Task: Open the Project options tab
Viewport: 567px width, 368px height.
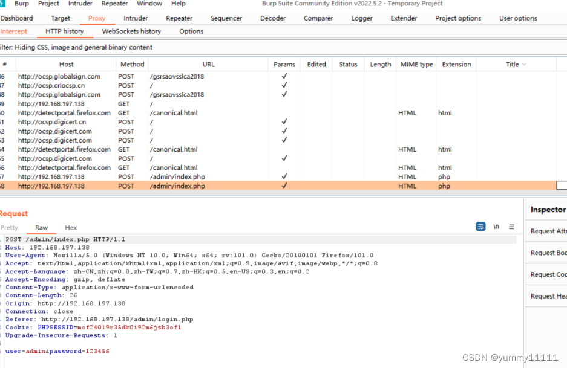Action: pos(458,18)
